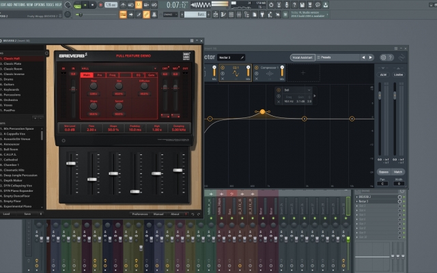The image size is (437, 273).
Task: Switch to the Gate tab in Breverb
Action: pos(152,75)
